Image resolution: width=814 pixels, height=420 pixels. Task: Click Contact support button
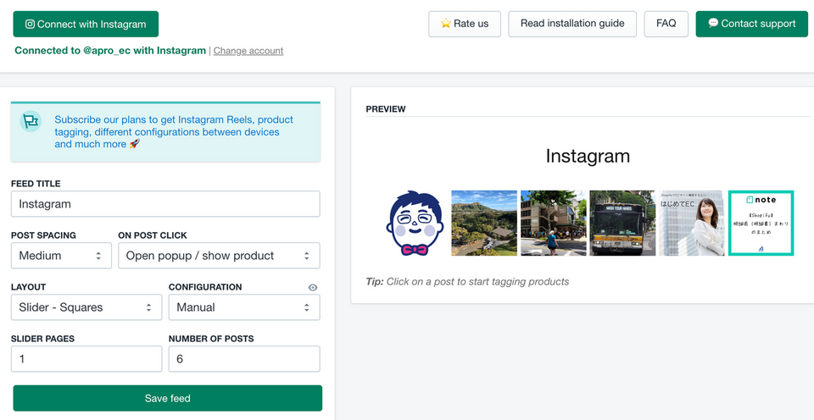click(x=752, y=24)
